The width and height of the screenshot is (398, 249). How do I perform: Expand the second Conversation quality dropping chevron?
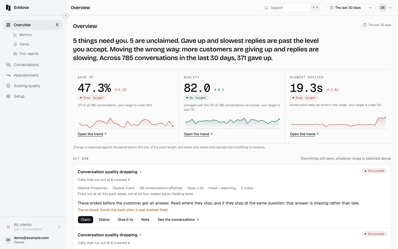pos(140,235)
